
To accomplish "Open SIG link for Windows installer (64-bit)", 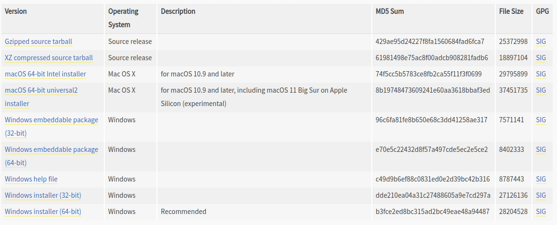I will coord(541,212).
